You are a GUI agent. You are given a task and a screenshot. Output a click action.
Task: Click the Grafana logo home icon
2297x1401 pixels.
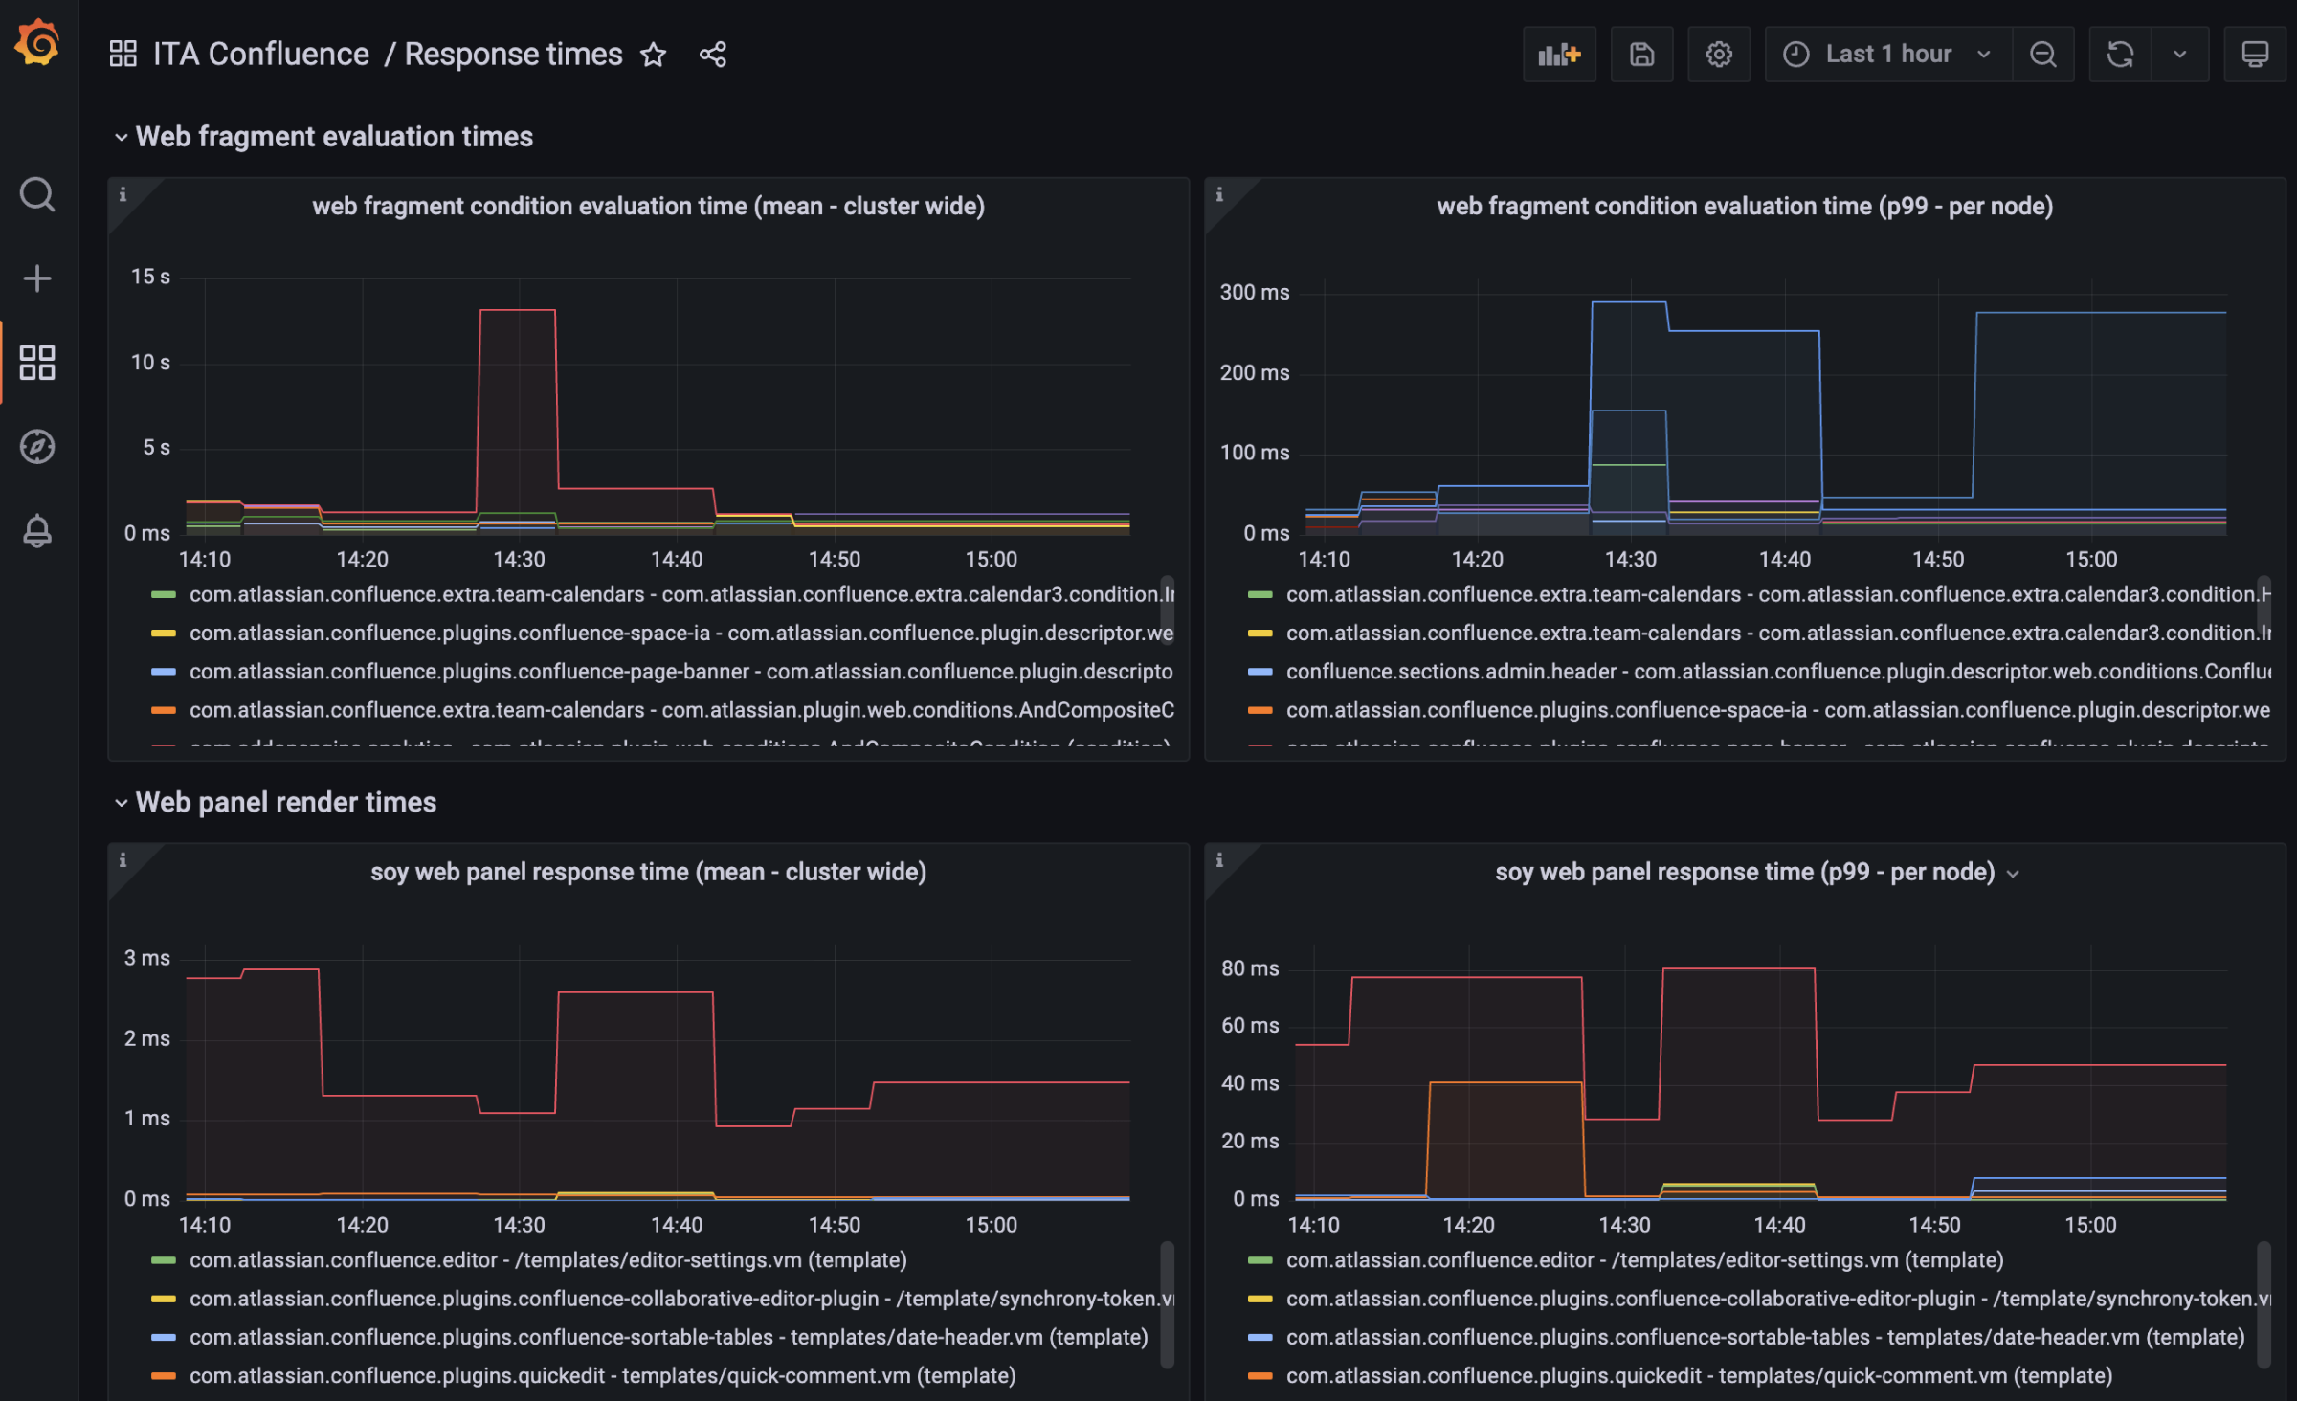point(37,43)
